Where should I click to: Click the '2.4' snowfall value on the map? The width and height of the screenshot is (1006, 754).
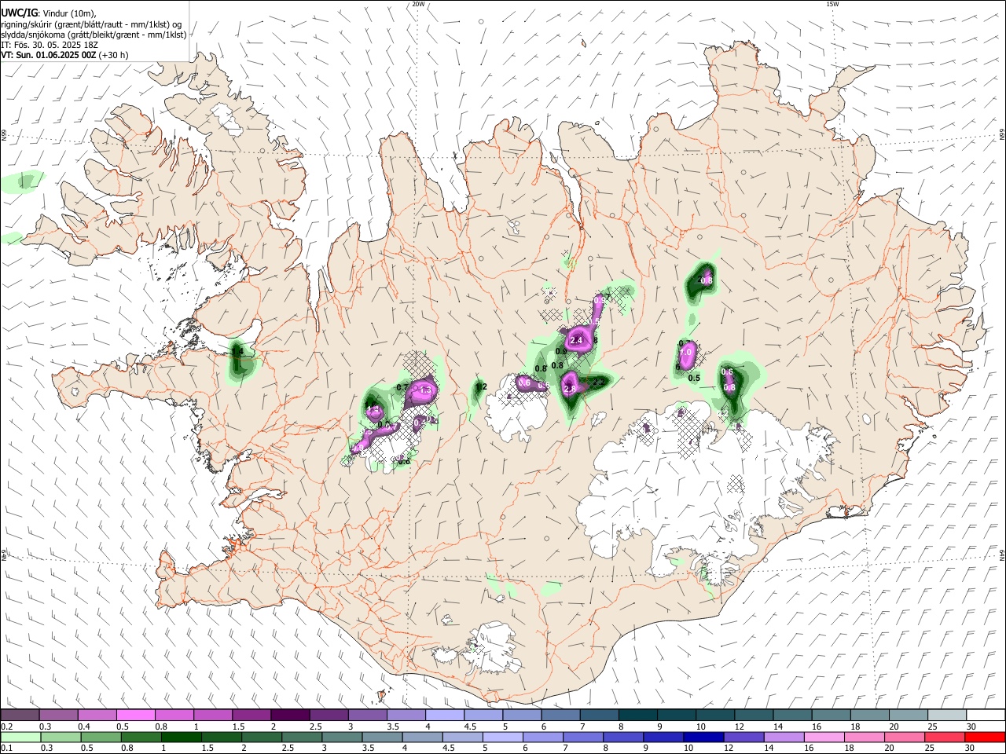point(576,340)
